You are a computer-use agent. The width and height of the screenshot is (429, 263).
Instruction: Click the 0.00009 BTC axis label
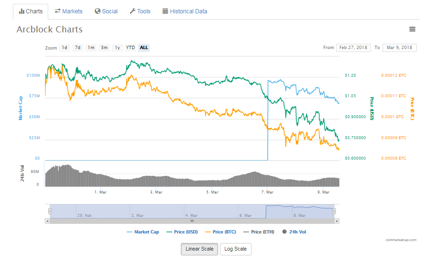(x=394, y=138)
